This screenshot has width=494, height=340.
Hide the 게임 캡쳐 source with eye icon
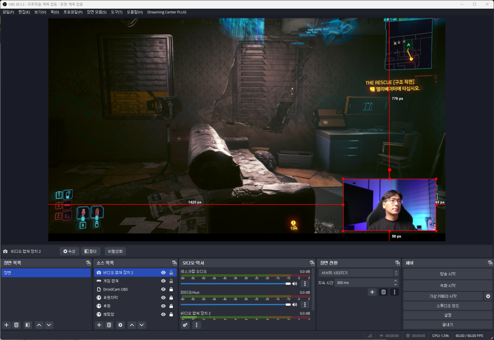click(163, 281)
